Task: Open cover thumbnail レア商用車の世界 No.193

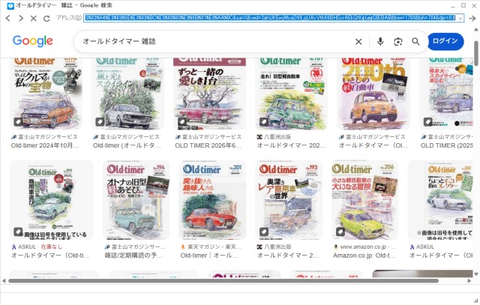Action: pos(289,200)
